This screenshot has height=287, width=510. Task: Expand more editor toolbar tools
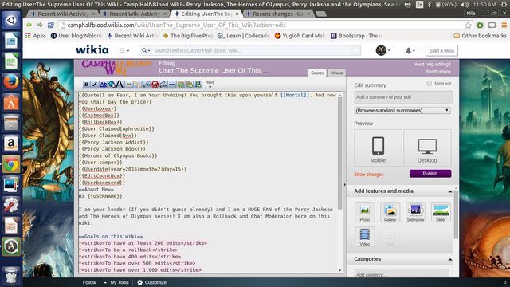[x=210, y=85]
